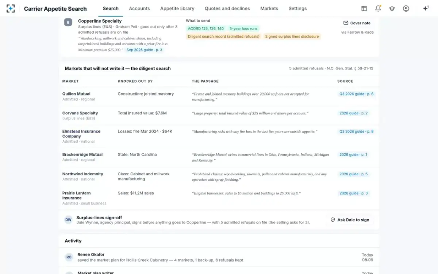The width and height of the screenshot is (438, 274).
Task: Click Ask Dale to sign button
Action: pos(350,220)
